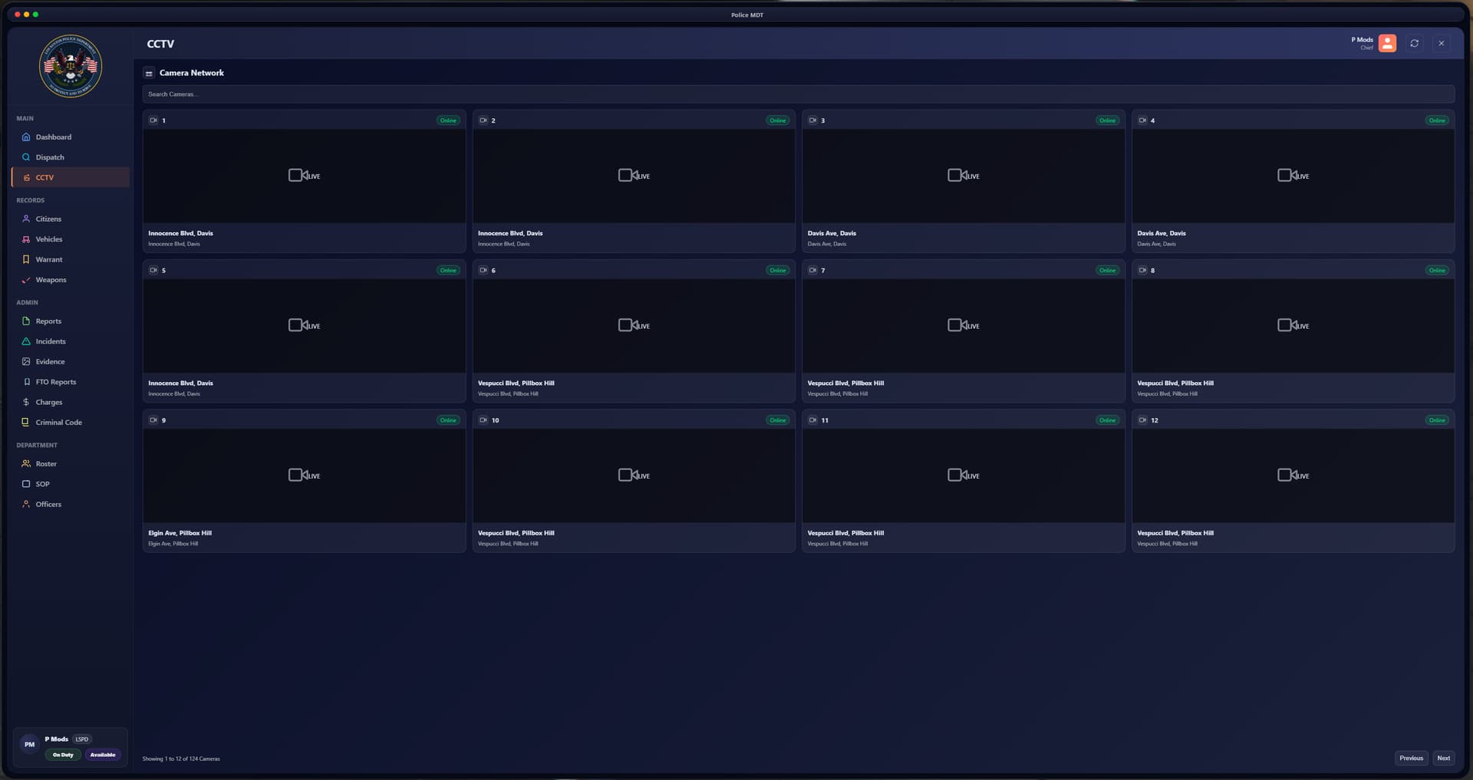Viewport: 1473px width, 780px height.
Task: Open live feed thumbnail of camera 4
Action: point(1293,176)
